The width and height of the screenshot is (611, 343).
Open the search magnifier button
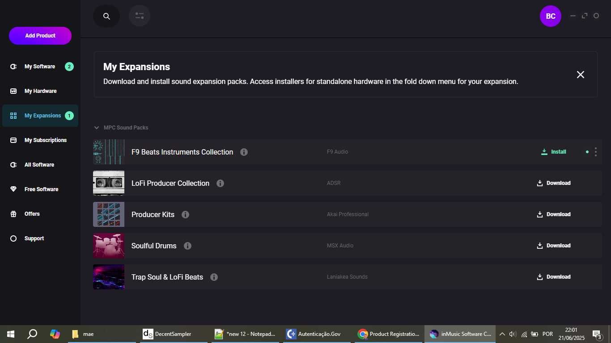(106, 16)
